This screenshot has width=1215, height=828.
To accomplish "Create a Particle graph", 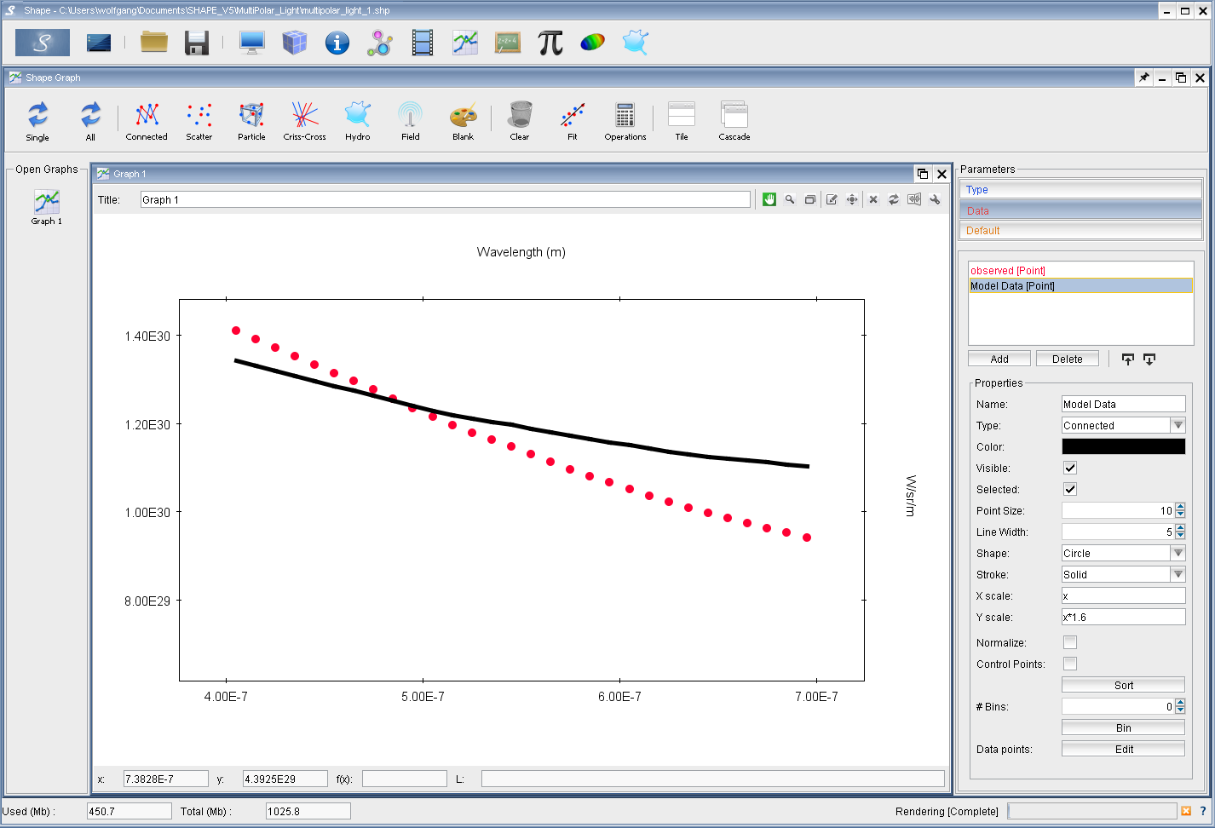I will tap(251, 121).
